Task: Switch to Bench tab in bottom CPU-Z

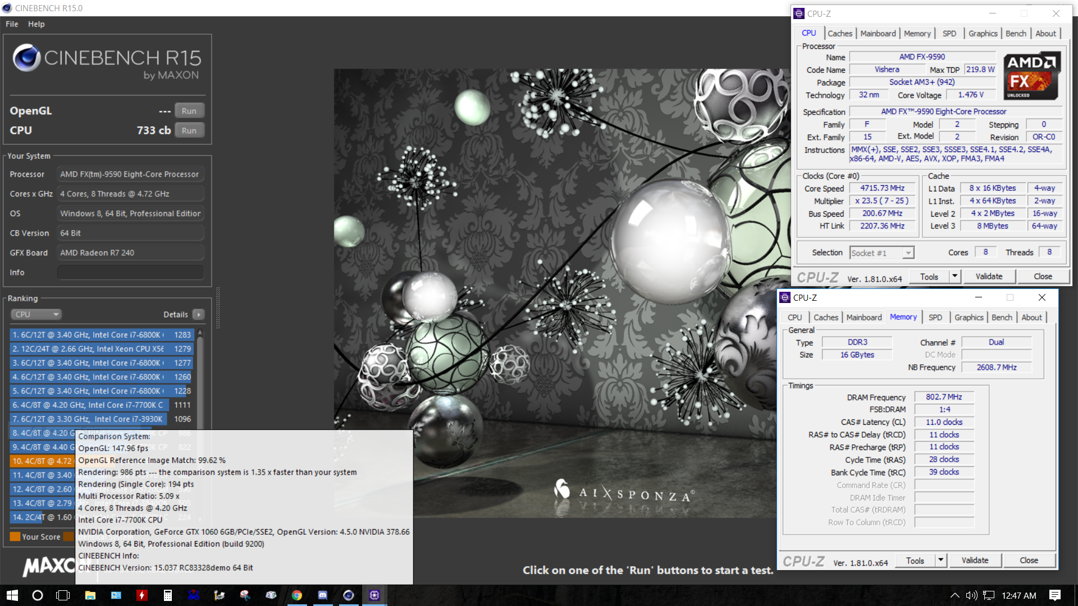Action: point(1002,318)
